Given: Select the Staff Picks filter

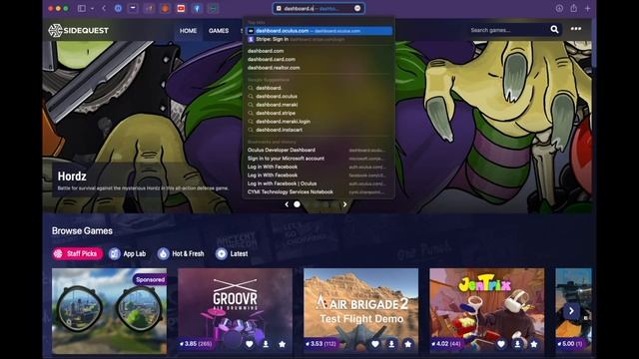Looking at the screenshot, I should point(77,253).
